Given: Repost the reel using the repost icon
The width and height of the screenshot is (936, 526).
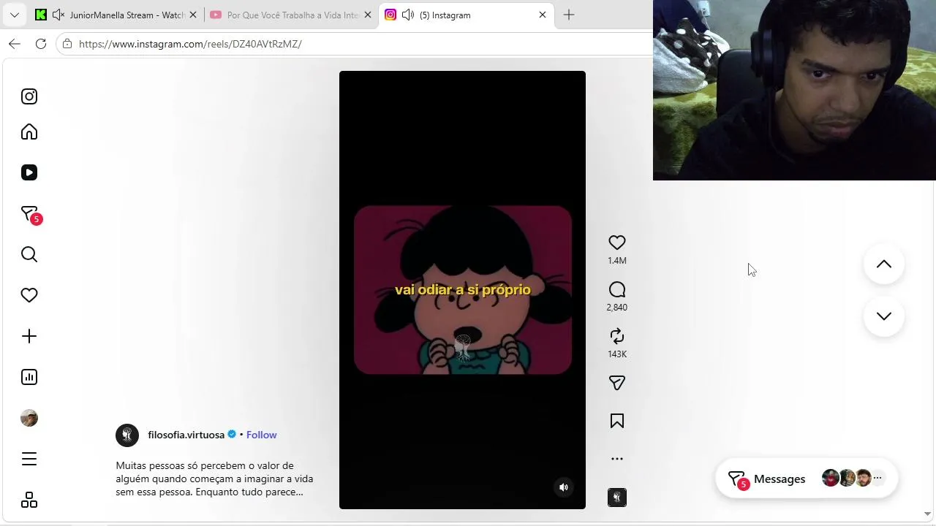Looking at the screenshot, I should (617, 336).
